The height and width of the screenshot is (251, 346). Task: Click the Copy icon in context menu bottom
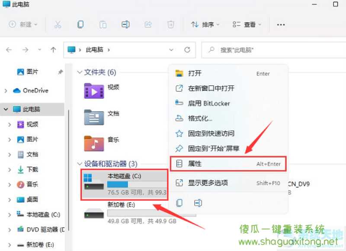click(179, 203)
